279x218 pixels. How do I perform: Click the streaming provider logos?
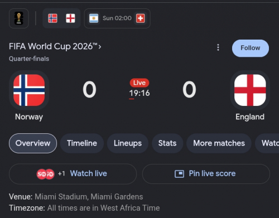point(45,174)
